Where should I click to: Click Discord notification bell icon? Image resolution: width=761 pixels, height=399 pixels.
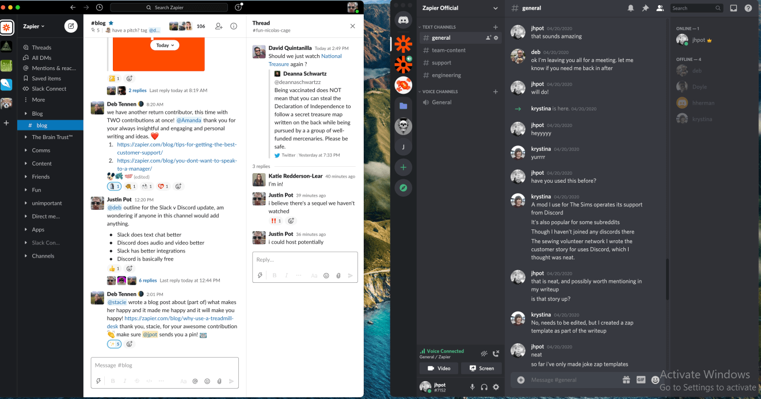631,8
